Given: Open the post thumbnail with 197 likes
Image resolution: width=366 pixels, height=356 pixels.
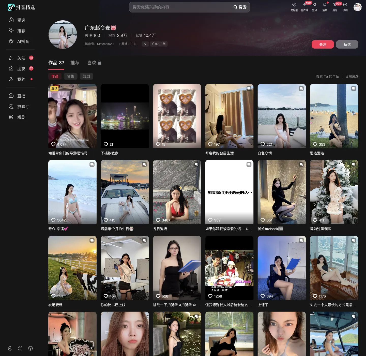Looking at the screenshot, I should click(x=230, y=116).
